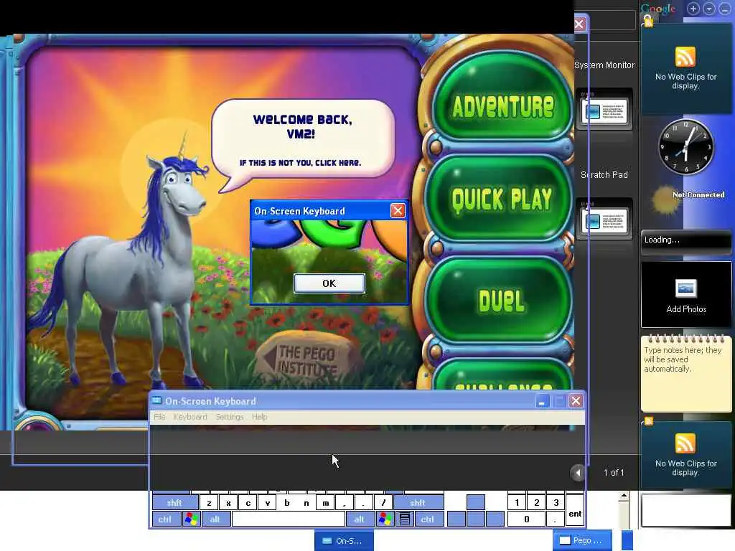Click the 'v' key on the keyboard
Image resolution: width=735 pixels, height=551 pixels.
pyautogui.click(x=267, y=503)
